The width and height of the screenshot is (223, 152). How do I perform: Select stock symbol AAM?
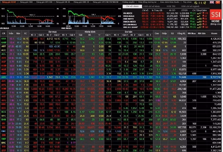coord(4,43)
